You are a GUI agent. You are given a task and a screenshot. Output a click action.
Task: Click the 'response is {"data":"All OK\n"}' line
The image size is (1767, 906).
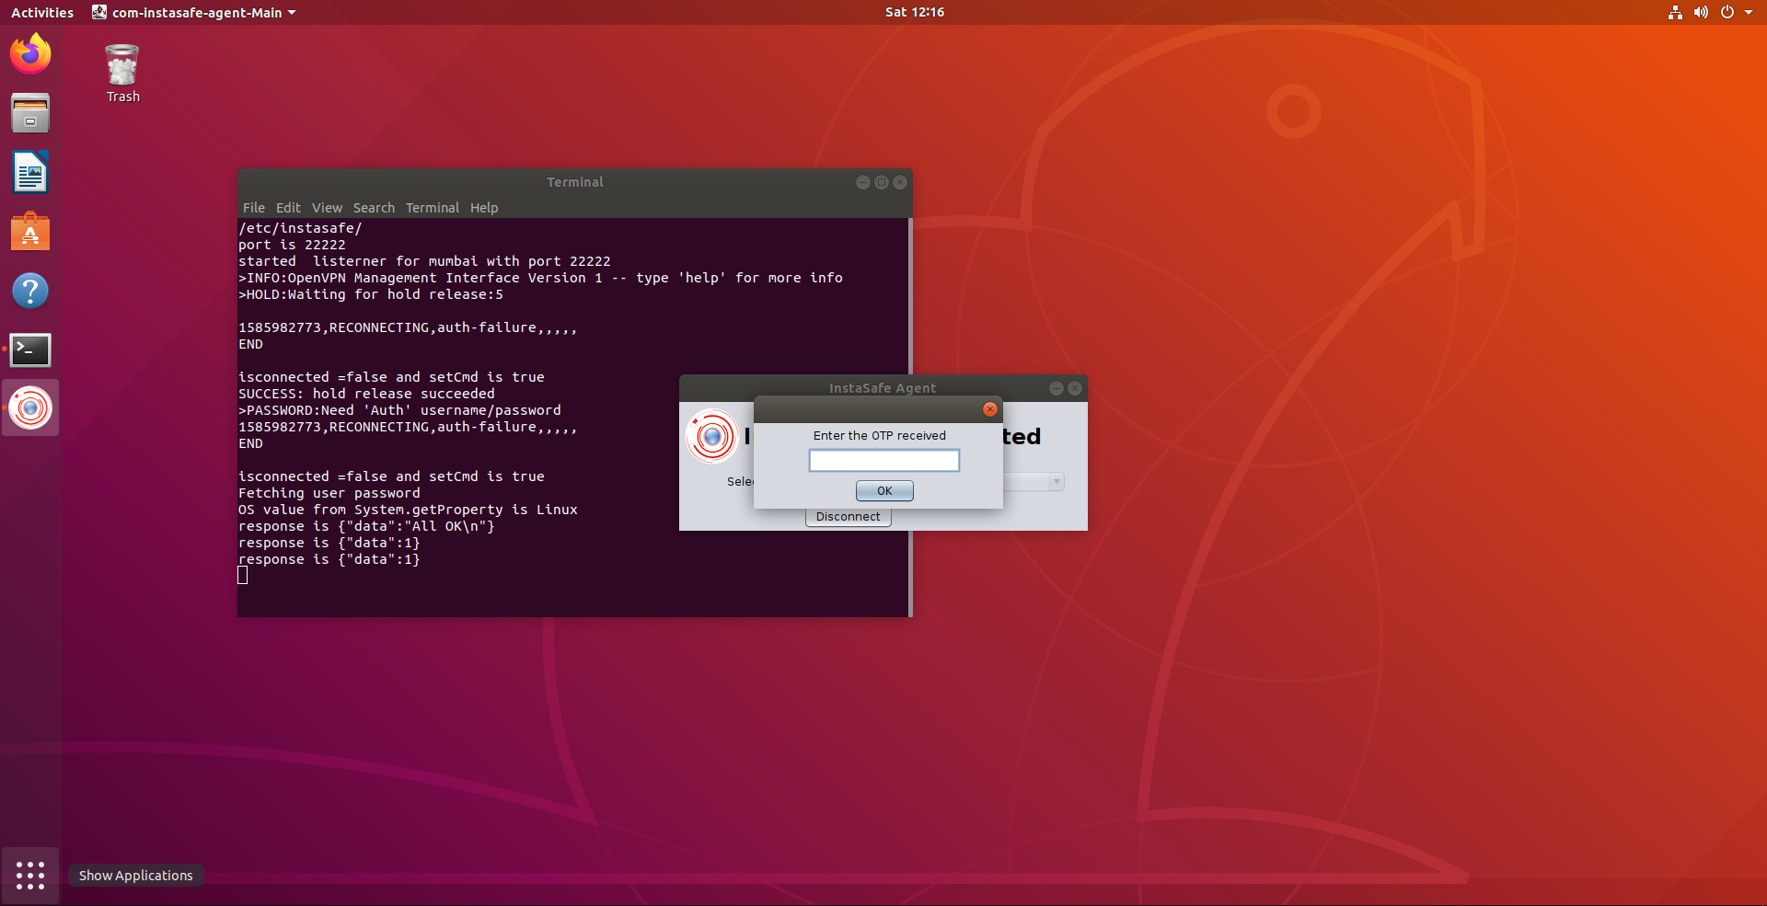[366, 526]
